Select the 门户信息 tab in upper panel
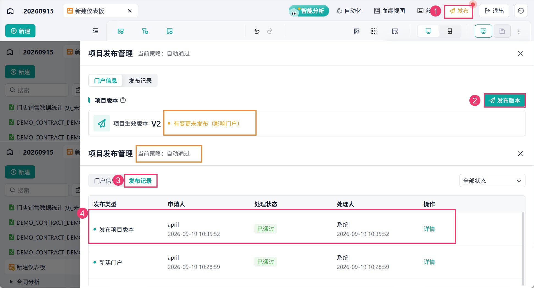The width and height of the screenshot is (534, 288). [106, 81]
